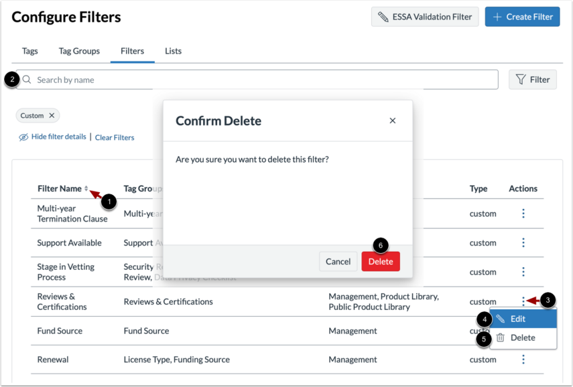Screen dimensions: 573x387
Task: Open actions menu for Renewal row
Action: tap(523, 360)
